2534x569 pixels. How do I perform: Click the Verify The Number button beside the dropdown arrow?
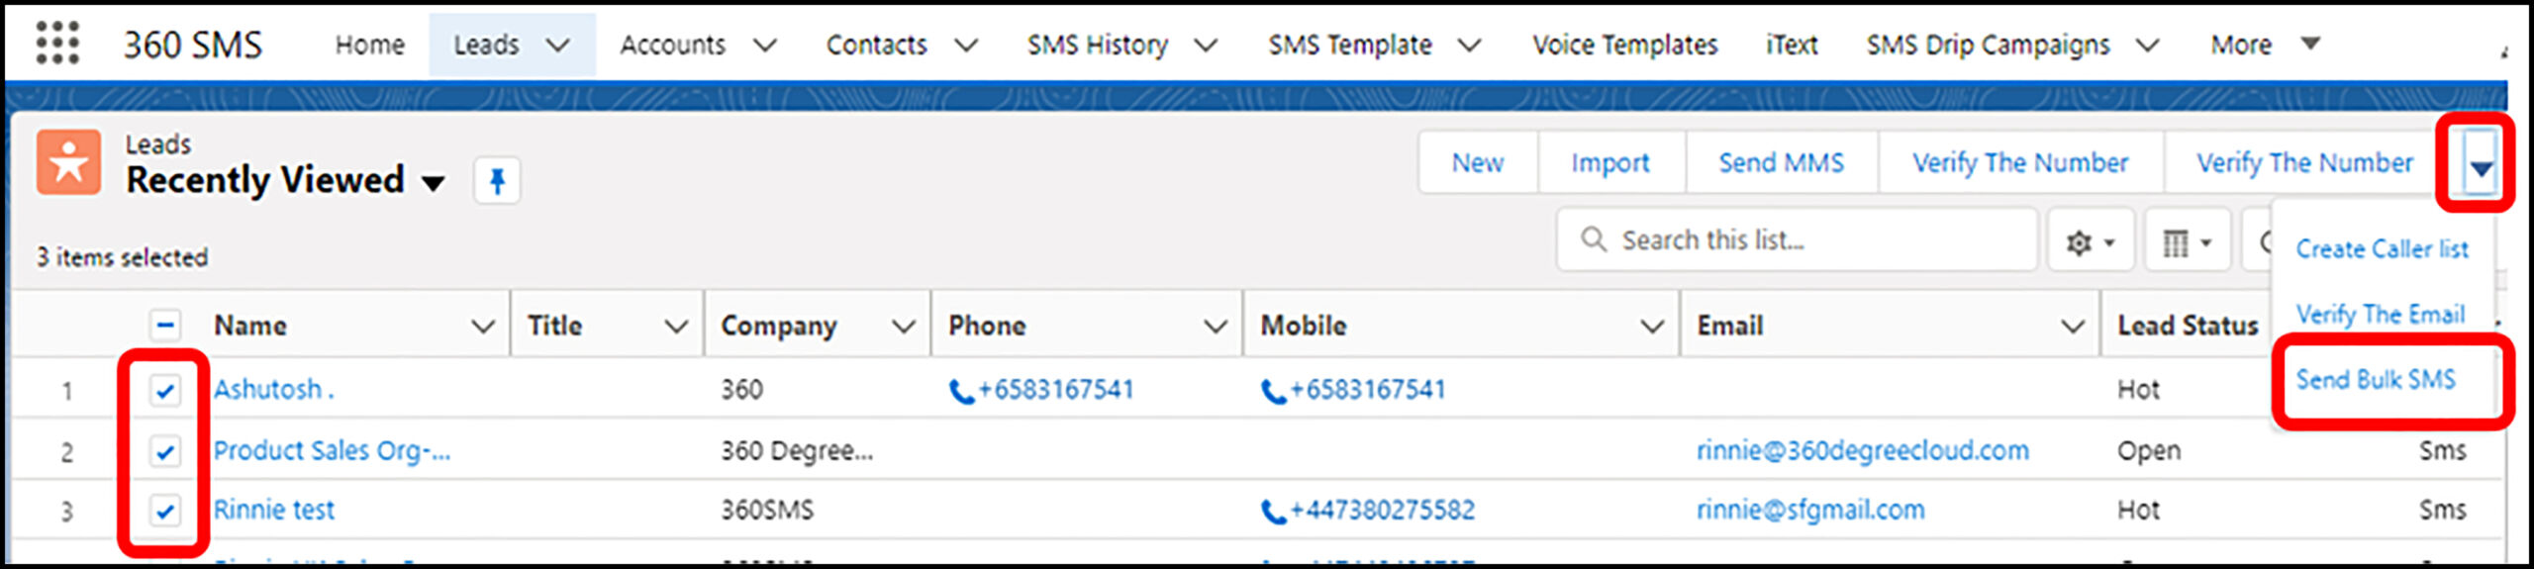[2305, 162]
